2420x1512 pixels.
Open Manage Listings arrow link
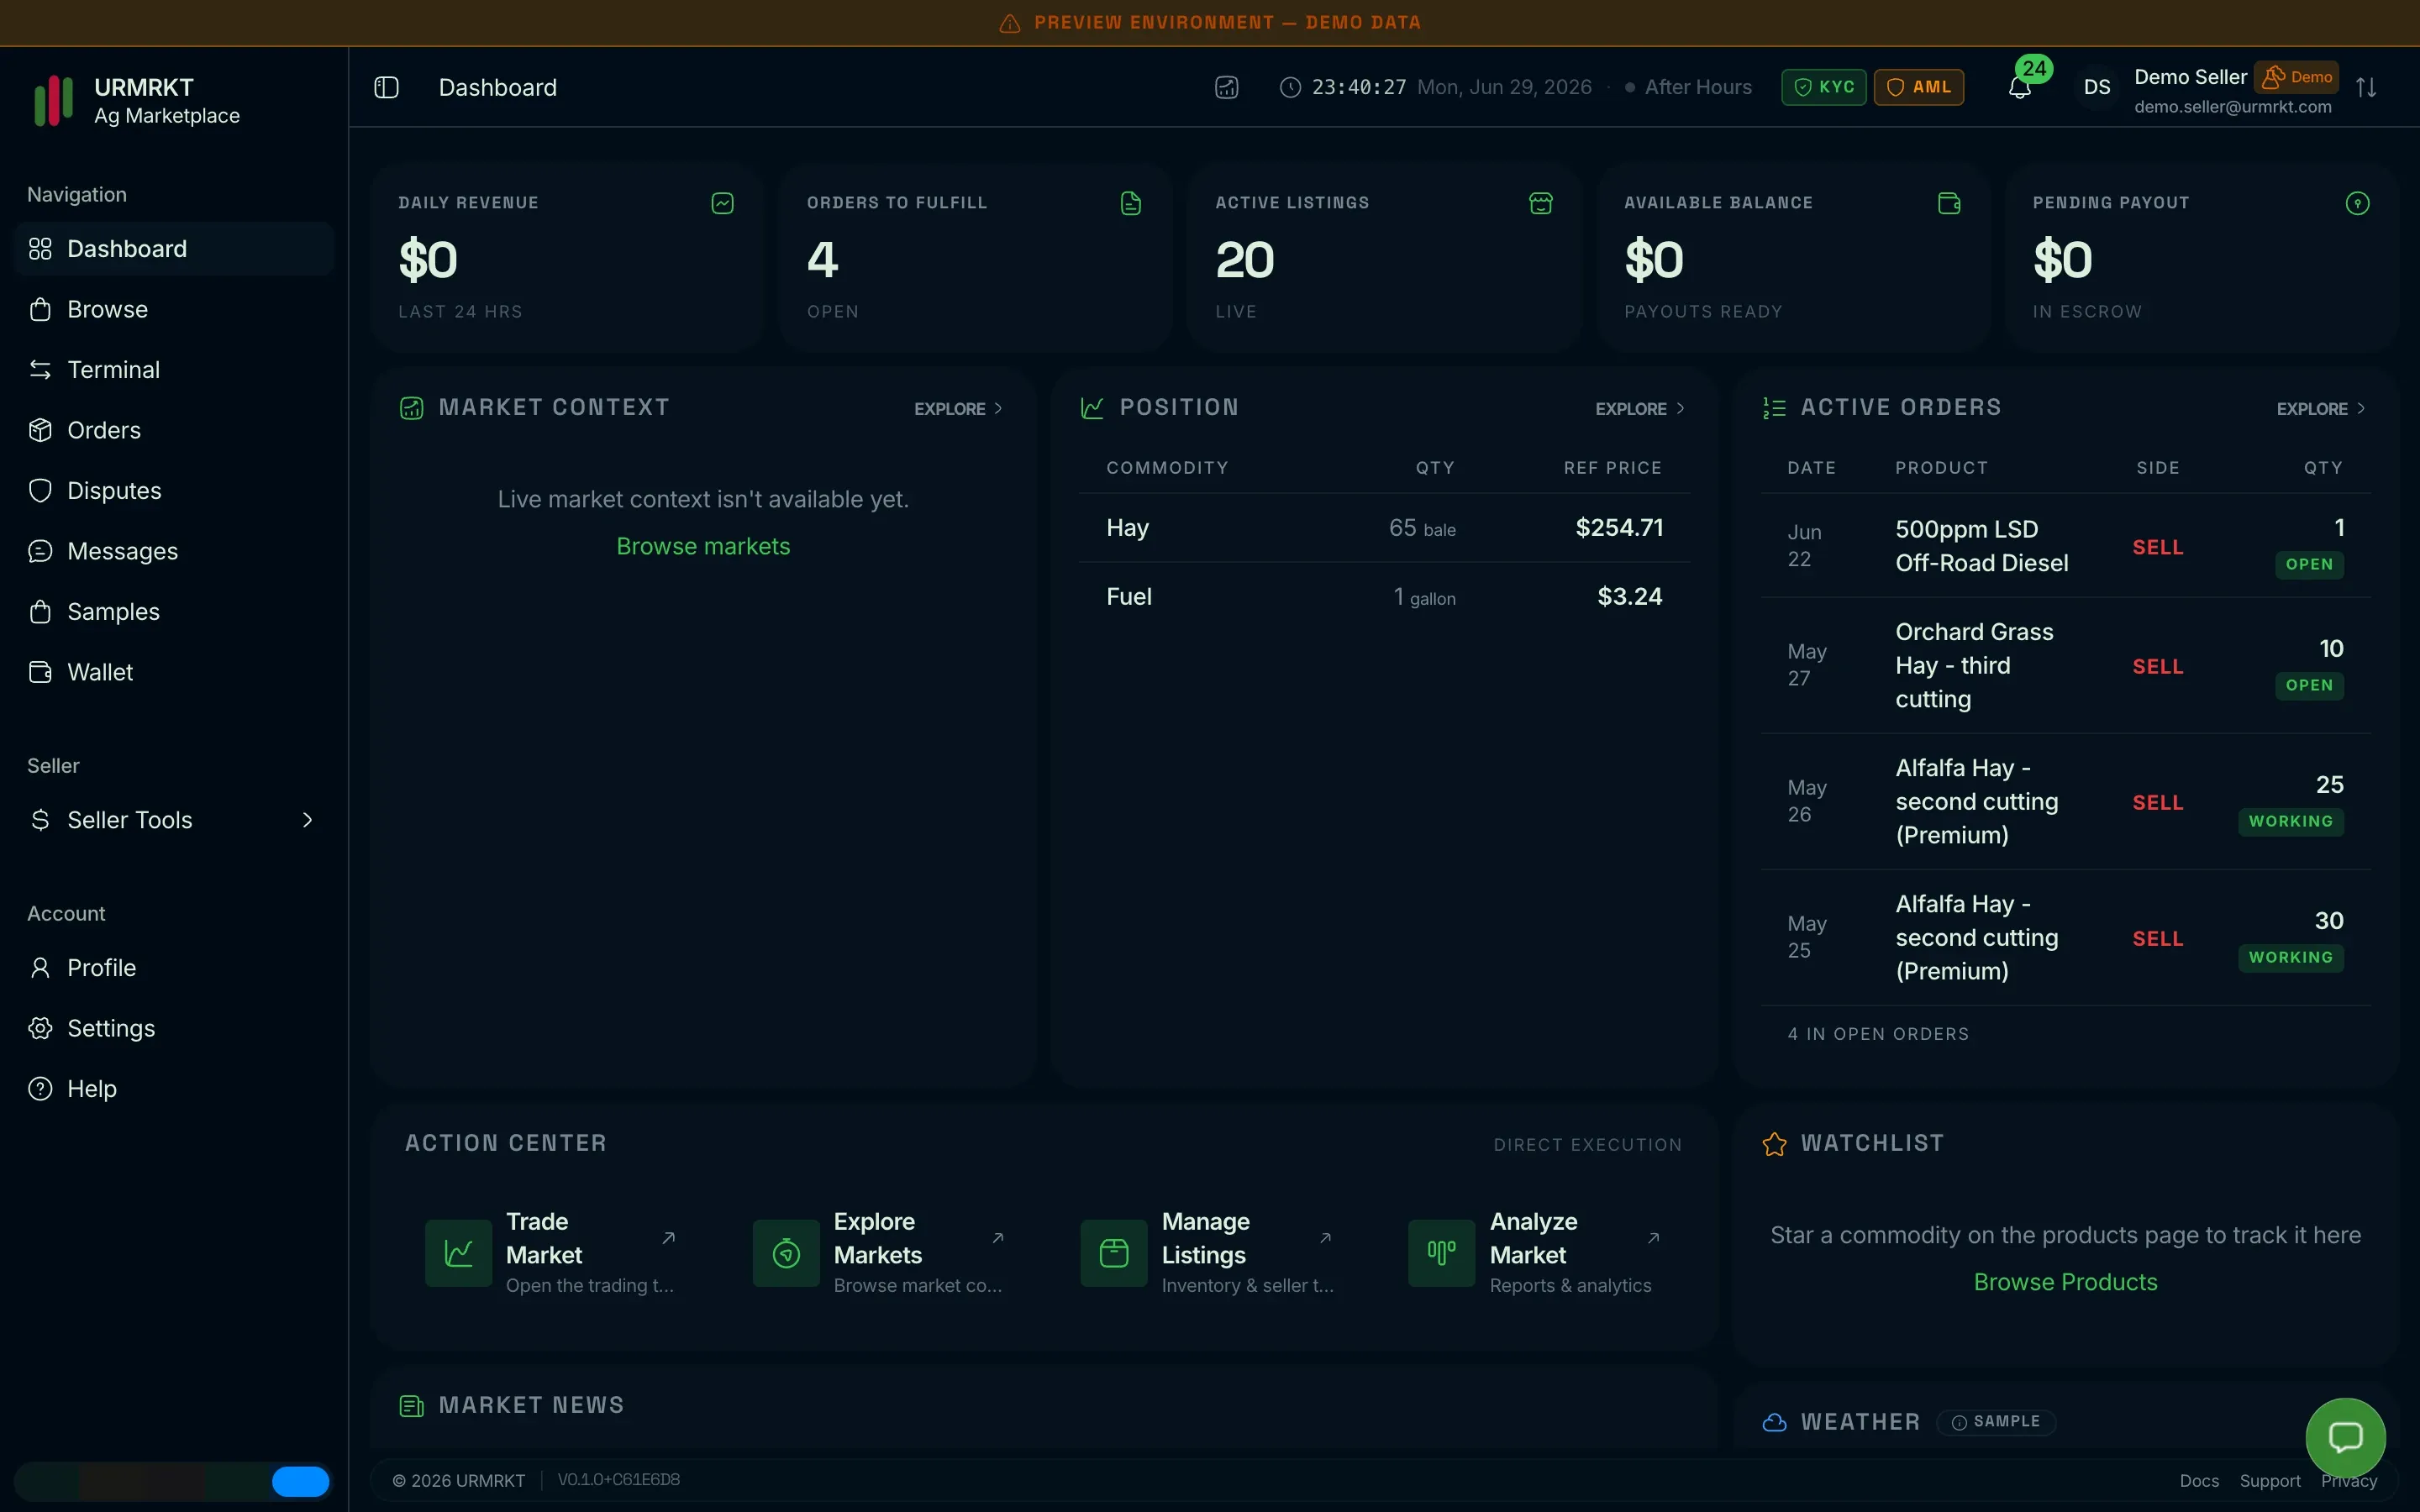pyautogui.click(x=1325, y=1238)
